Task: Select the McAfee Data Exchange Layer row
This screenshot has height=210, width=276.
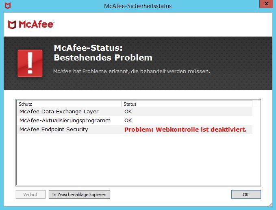Action: (x=59, y=112)
